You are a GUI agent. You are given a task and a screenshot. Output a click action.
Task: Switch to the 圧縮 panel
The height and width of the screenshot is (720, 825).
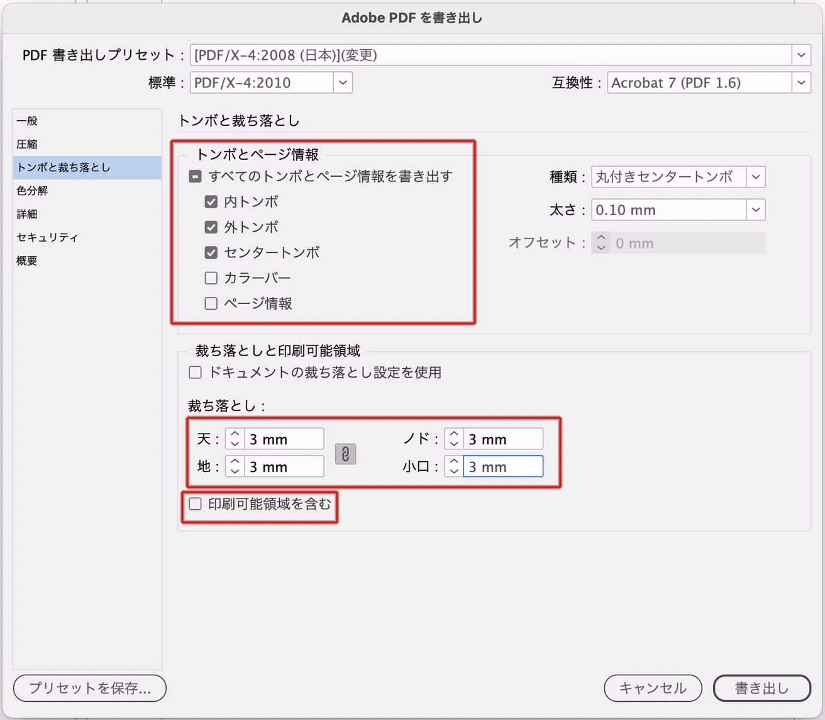point(27,144)
